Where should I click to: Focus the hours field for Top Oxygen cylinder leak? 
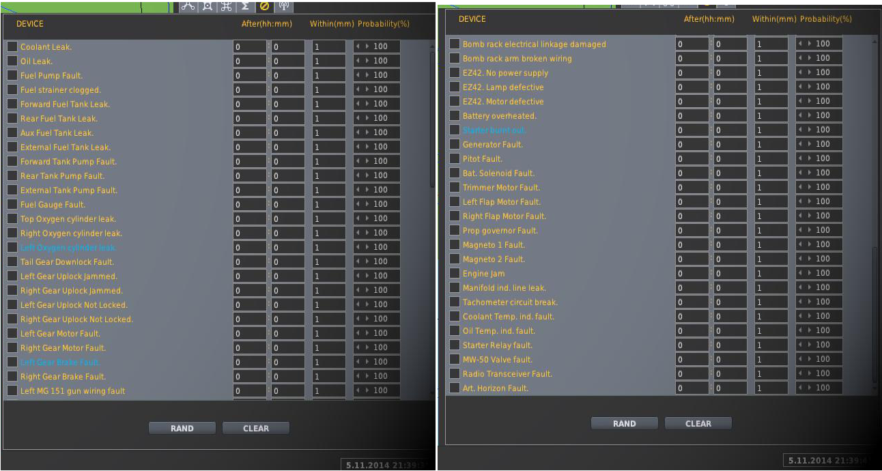point(250,218)
